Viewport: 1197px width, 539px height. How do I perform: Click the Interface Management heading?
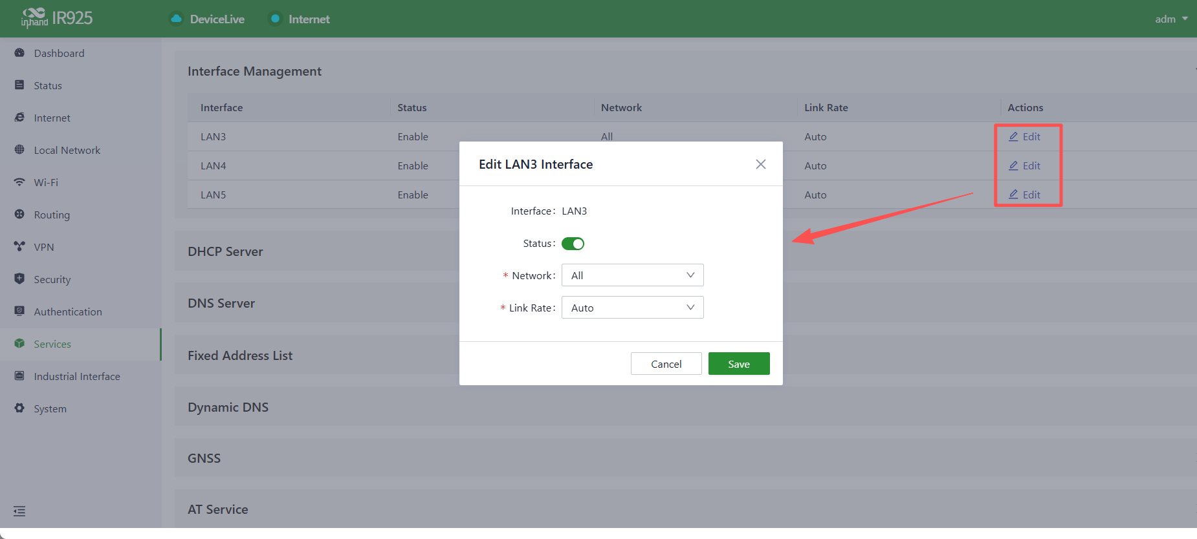tap(254, 71)
